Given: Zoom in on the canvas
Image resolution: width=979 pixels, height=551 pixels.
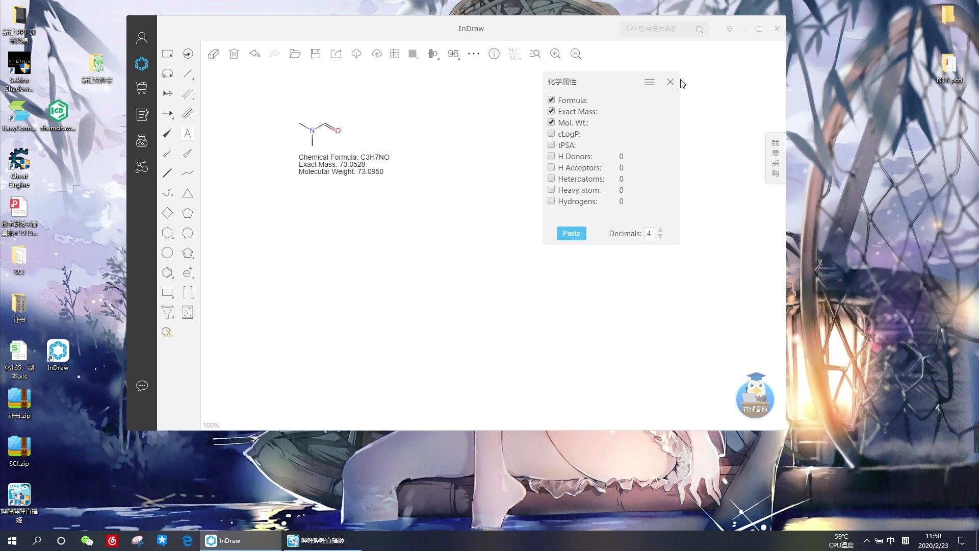Looking at the screenshot, I should 555,54.
